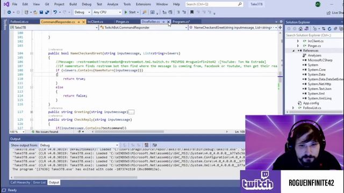The height and width of the screenshot is (193, 344).
Task: Select System.Net.Http reference in Solution Explorer
Action: [x=319, y=84]
